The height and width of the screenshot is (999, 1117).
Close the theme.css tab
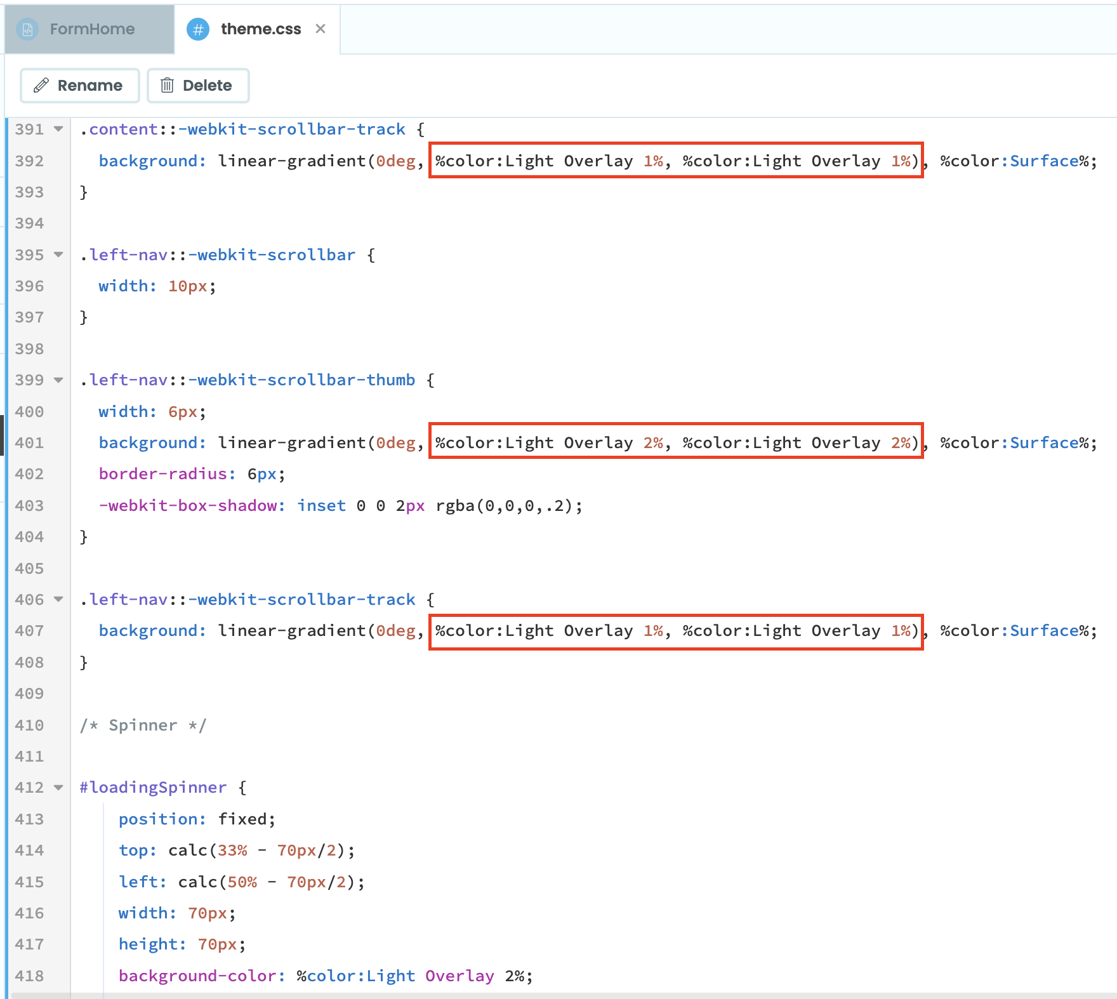pyautogui.click(x=321, y=29)
